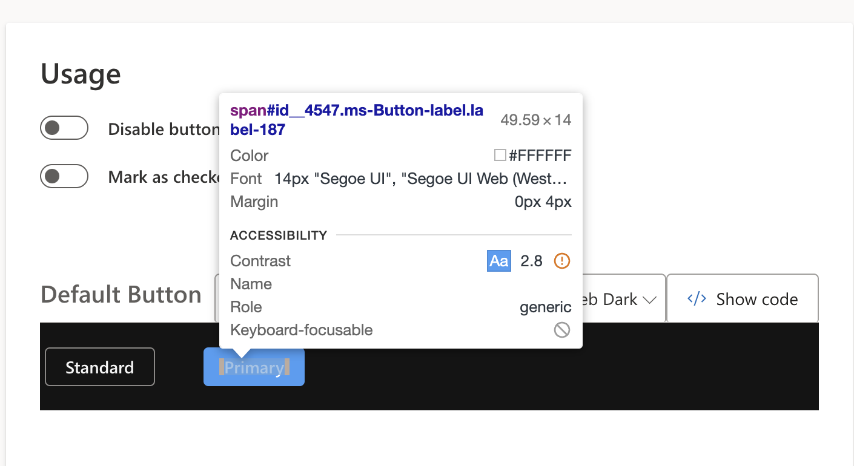Toggle the Mark as checked switch
Image resolution: width=854 pixels, height=466 pixels.
(64, 176)
